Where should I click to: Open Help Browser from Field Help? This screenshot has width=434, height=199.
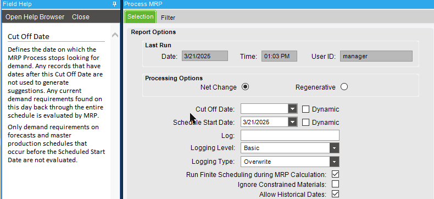pyautogui.click(x=35, y=17)
